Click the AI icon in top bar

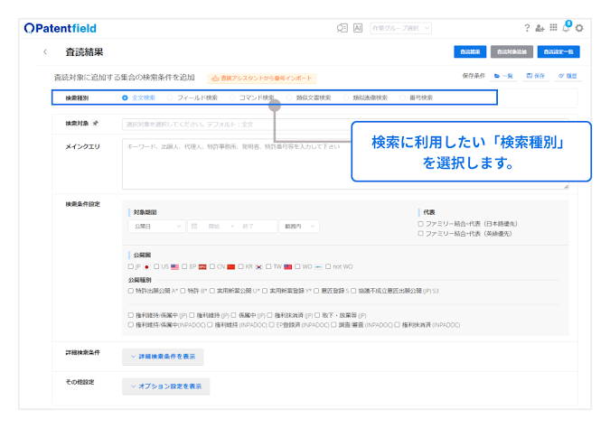coord(358,28)
